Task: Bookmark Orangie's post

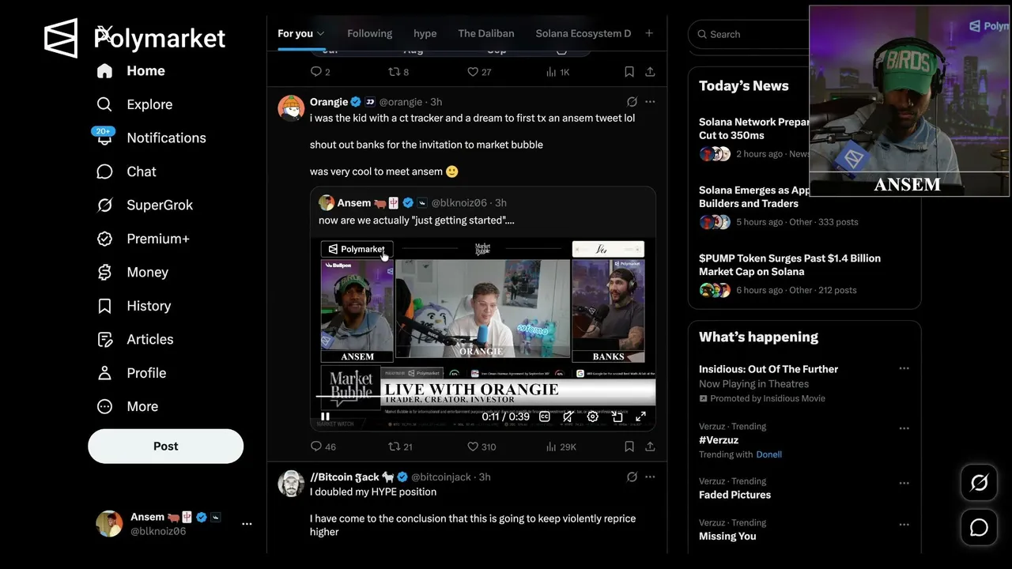Action: tap(629, 447)
